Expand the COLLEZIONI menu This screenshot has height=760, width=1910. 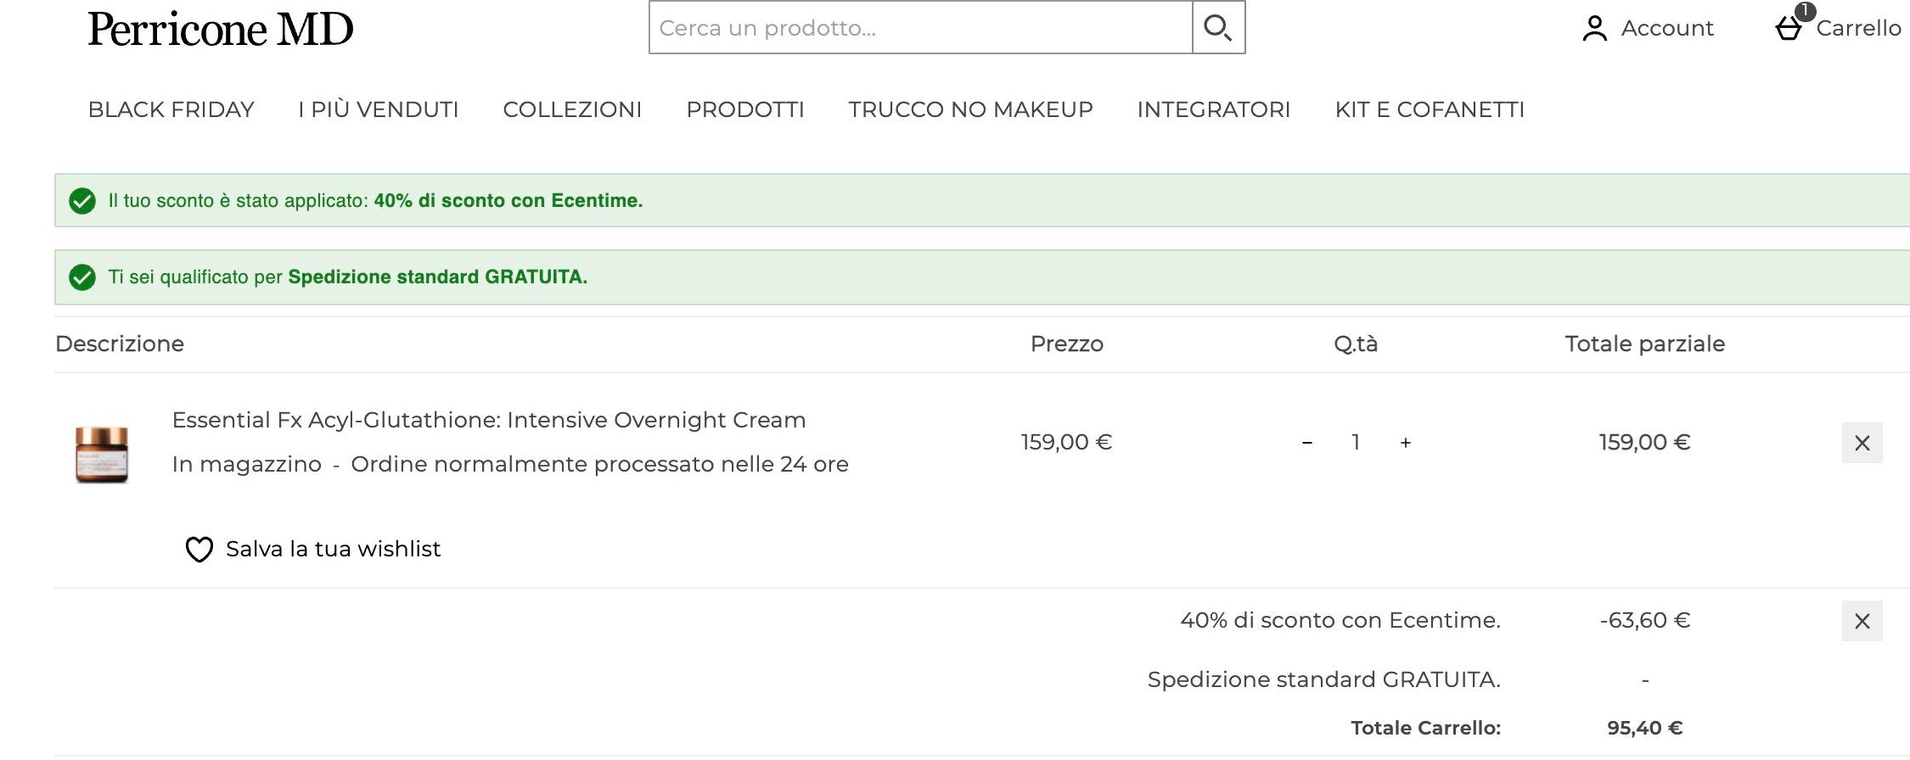(x=572, y=109)
